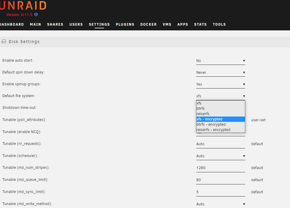Select reiserfs - encrypted option
The height and width of the screenshot is (208, 290).
[x=221, y=130]
